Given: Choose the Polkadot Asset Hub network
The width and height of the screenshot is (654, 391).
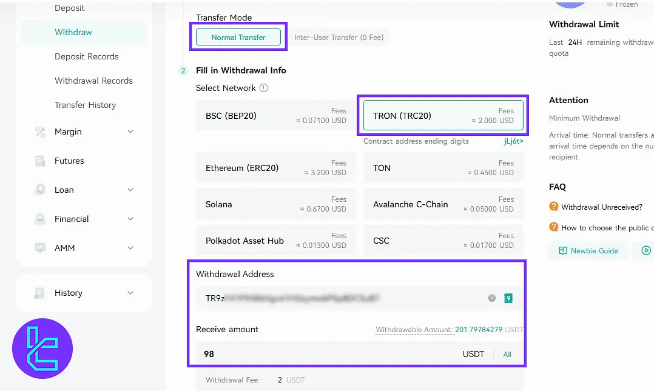Looking at the screenshot, I should [x=275, y=241].
